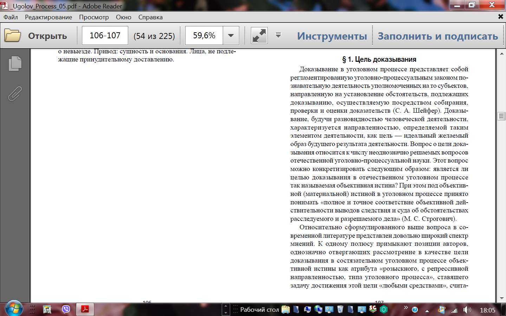Open the Редактирование menu
This screenshot has width=506, height=316.
point(48,17)
